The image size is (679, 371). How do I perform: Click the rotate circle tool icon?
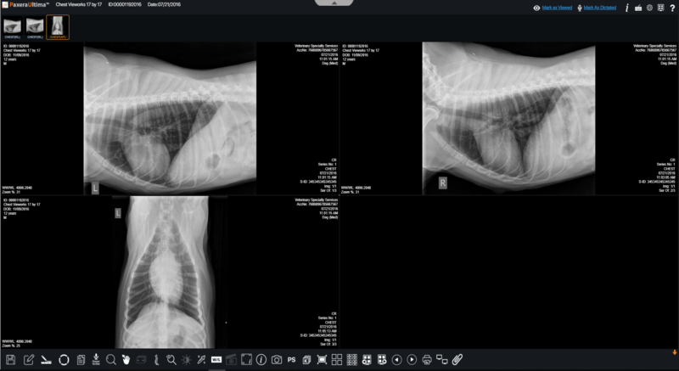click(x=64, y=360)
